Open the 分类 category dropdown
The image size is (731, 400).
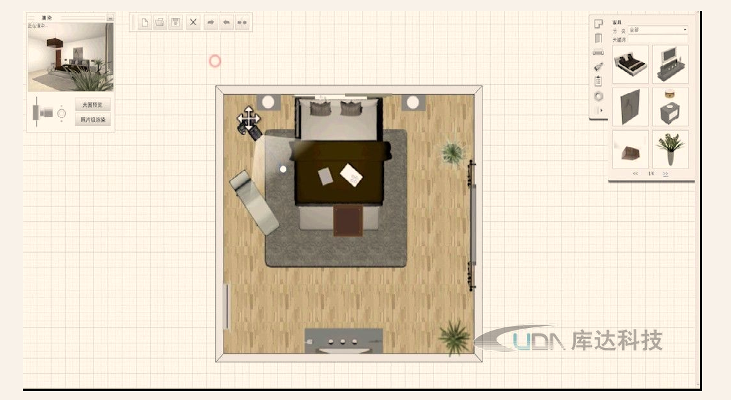[658, 30]
